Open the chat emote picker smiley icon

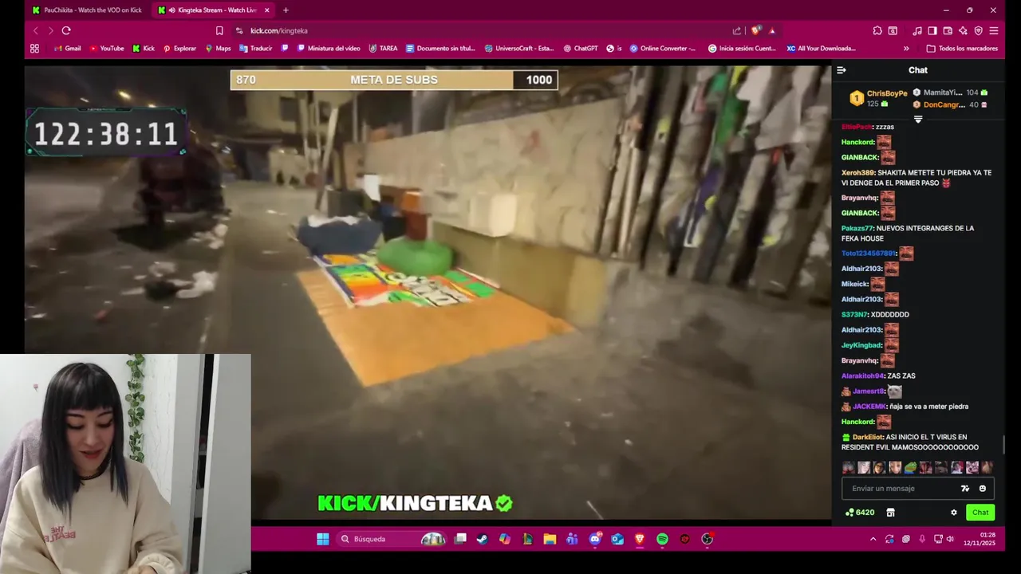pos(982,489)
